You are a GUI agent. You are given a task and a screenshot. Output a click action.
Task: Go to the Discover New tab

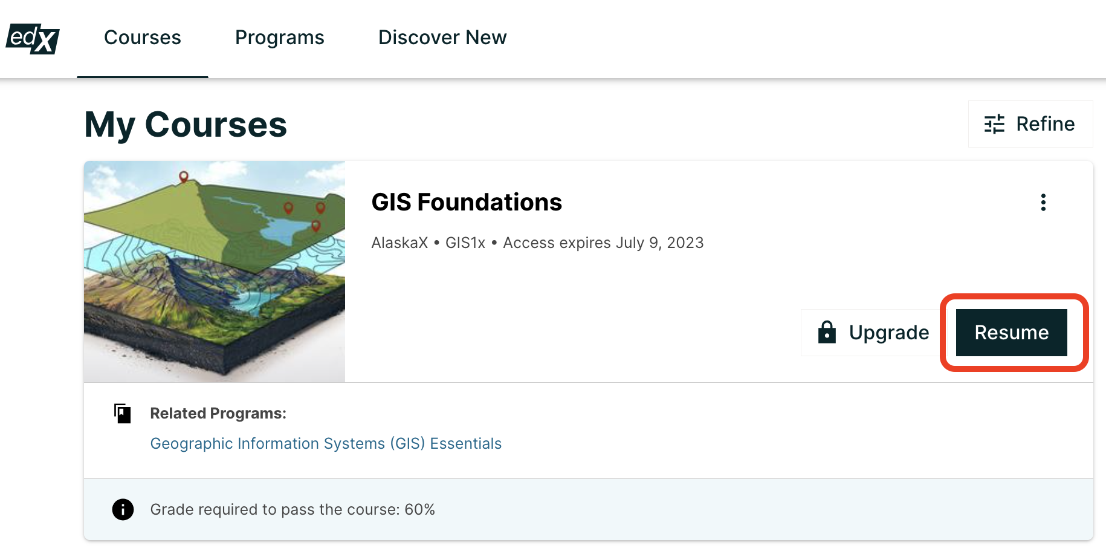pos(442,38)
